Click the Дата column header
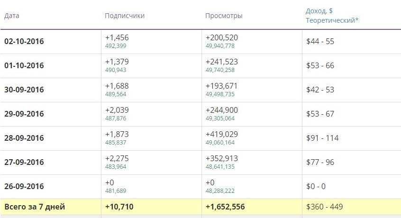The image size is (401, 218). tap(12, 16)
